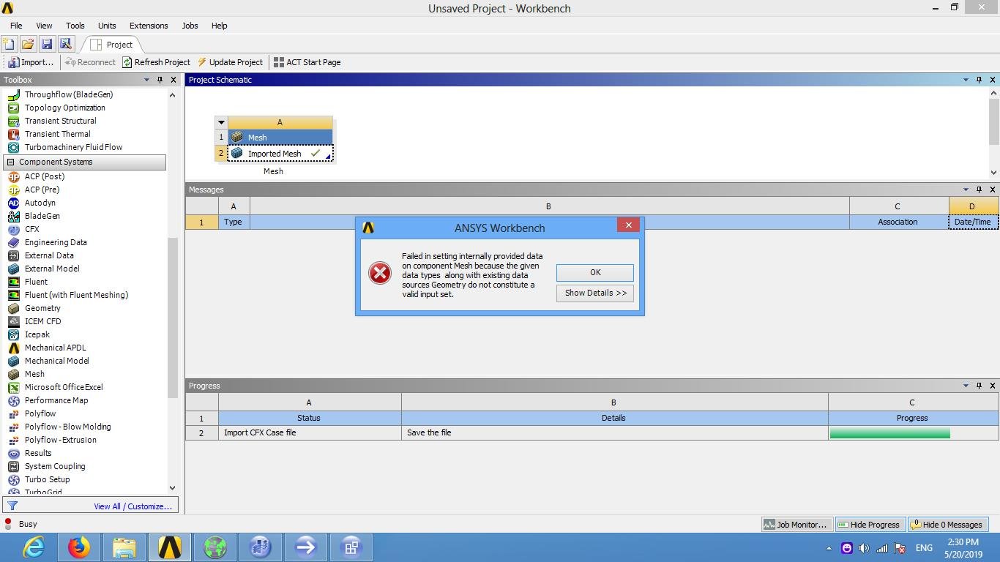1000x562 pixels.
Task: Open the system A dropdown arrow in schematic
Action: (221, 123)
